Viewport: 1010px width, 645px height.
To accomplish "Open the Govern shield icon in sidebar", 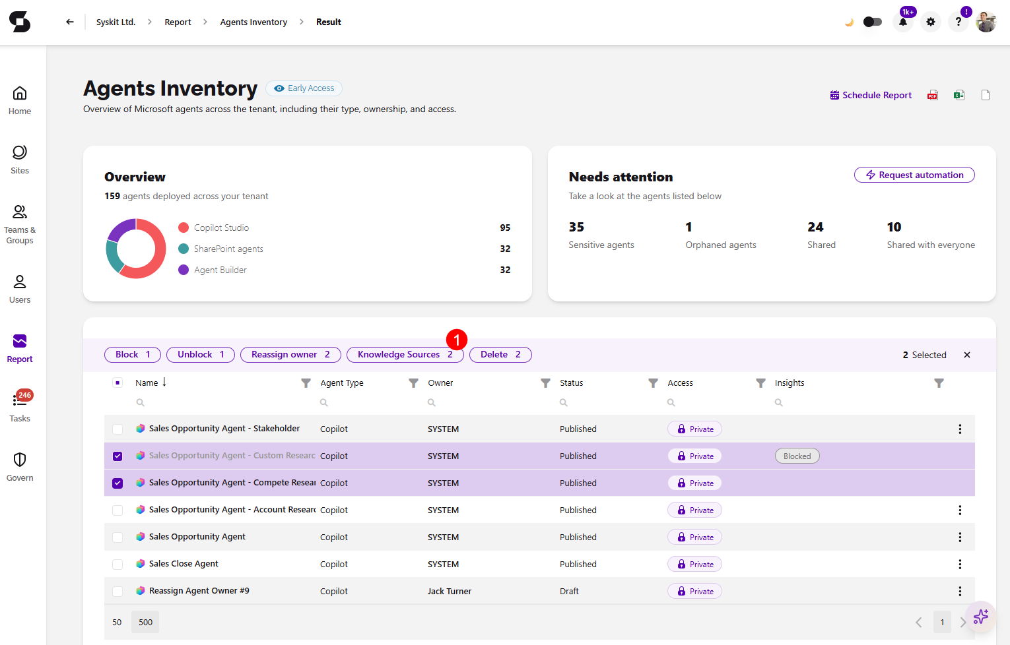I will [x=20, y=460].
